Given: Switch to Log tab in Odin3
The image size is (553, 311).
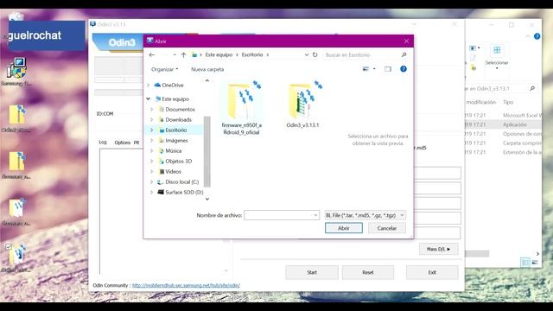Looking at the screenshot, I should coord(103,143).
